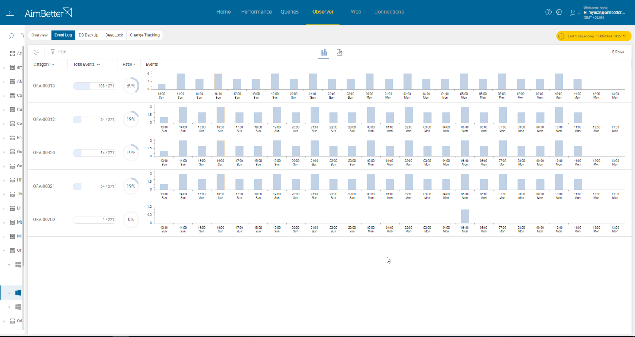Open the hamburger side menu toggle
Viewport: 635px width, 337px height.
(10, 13)
